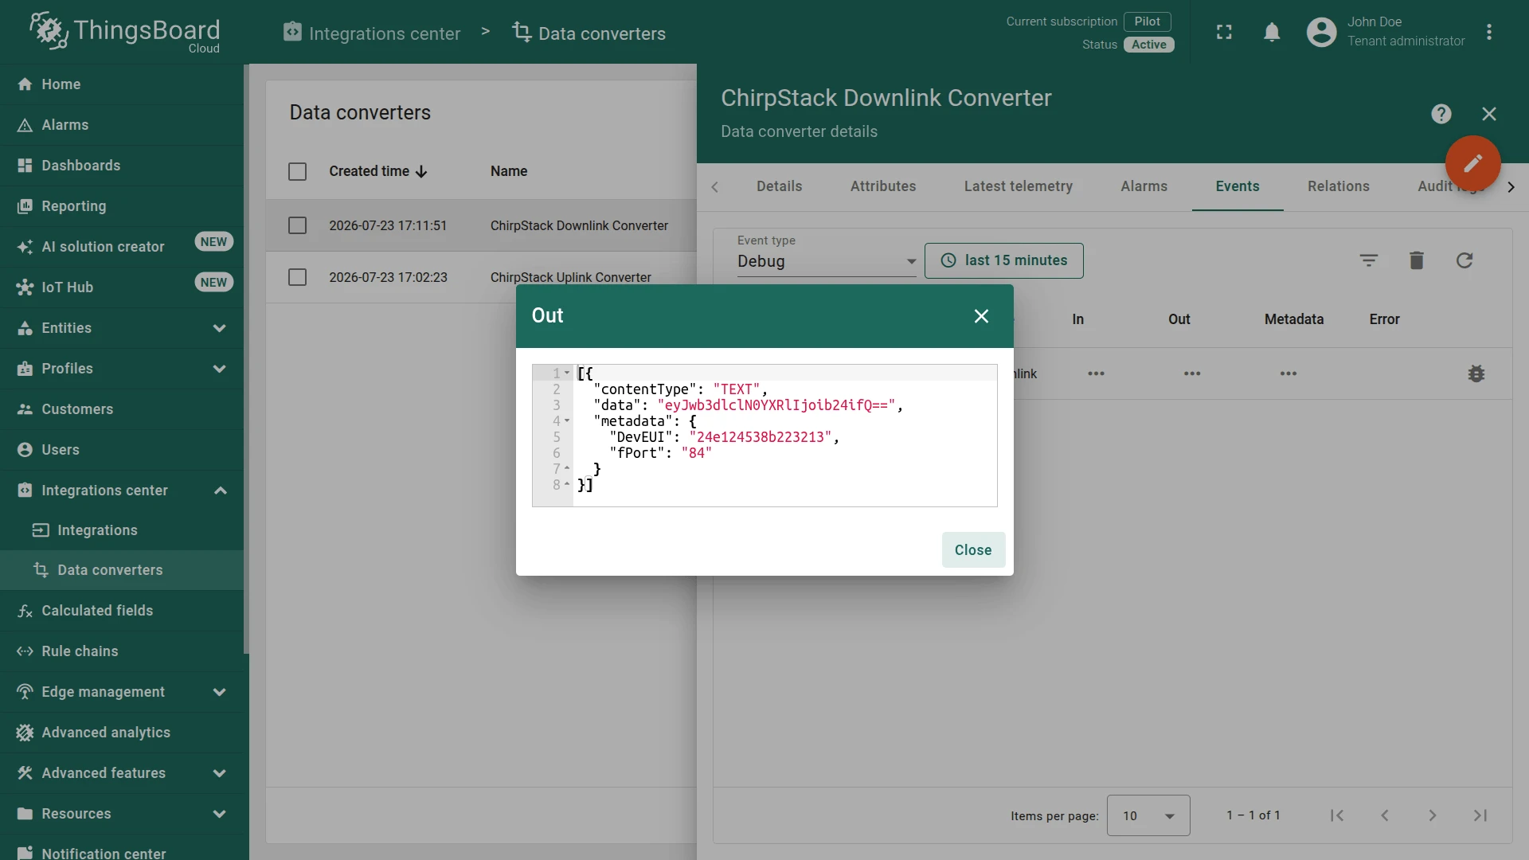Image resolution: width=1529 pixels, height=860 pixels.
Task: Click the orange edit pencil button
Action: (1472, 163)
